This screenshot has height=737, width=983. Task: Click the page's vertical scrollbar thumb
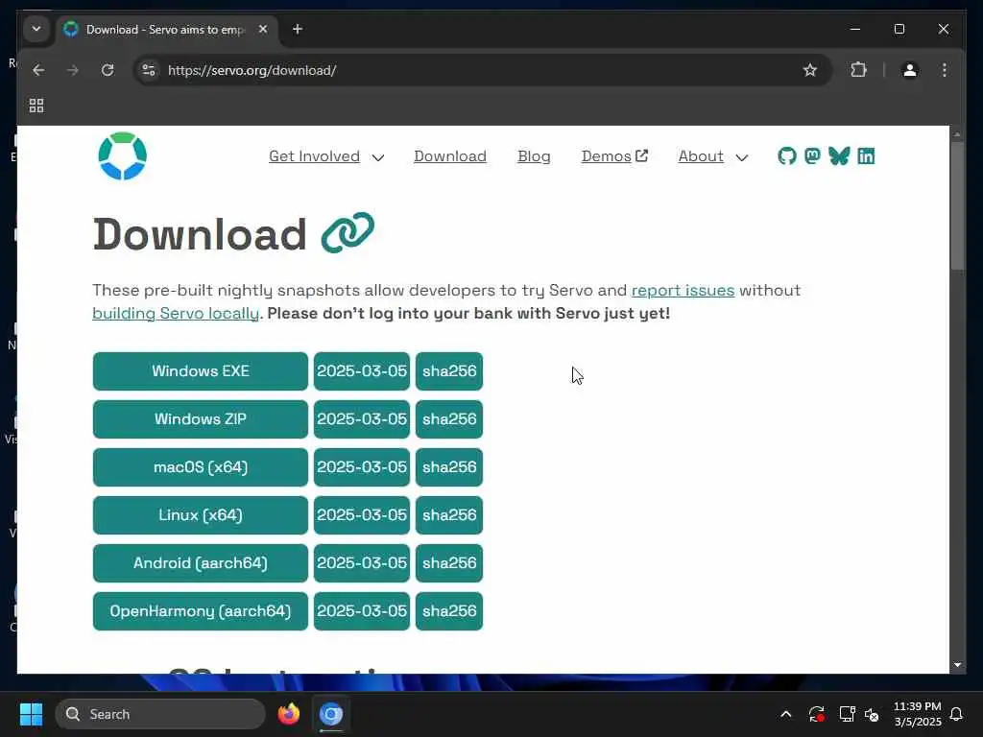click(957, 207)
